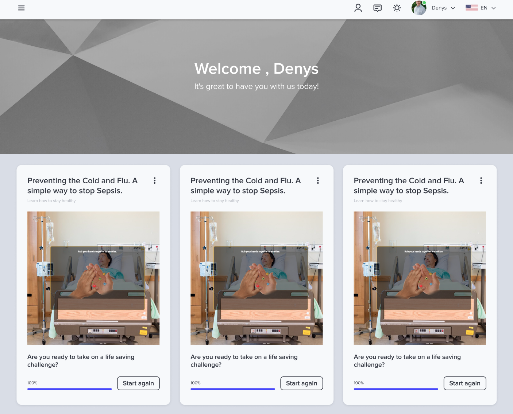Toggle light/dark theme sun icon
Screen dimensions: 513x414
(397, 8)
